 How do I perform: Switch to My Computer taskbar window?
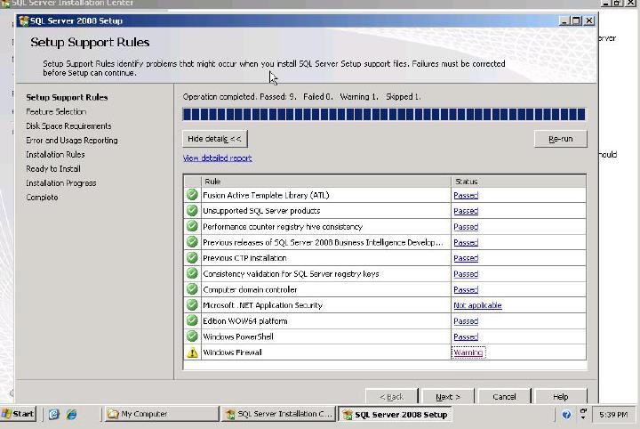click(x=162, y=414)
